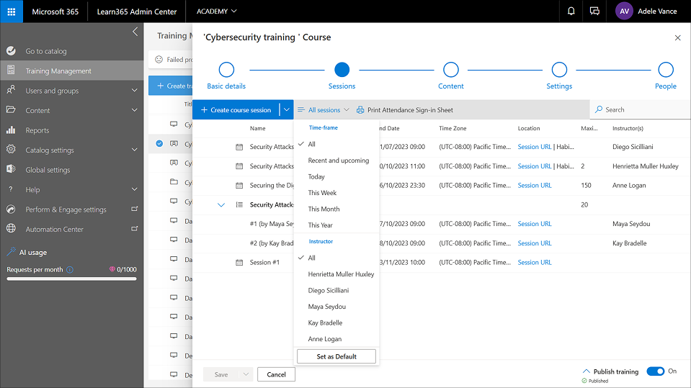Open the ACADEMY dropdown
Screen dimensions: 691x388
tap(216, 12)
